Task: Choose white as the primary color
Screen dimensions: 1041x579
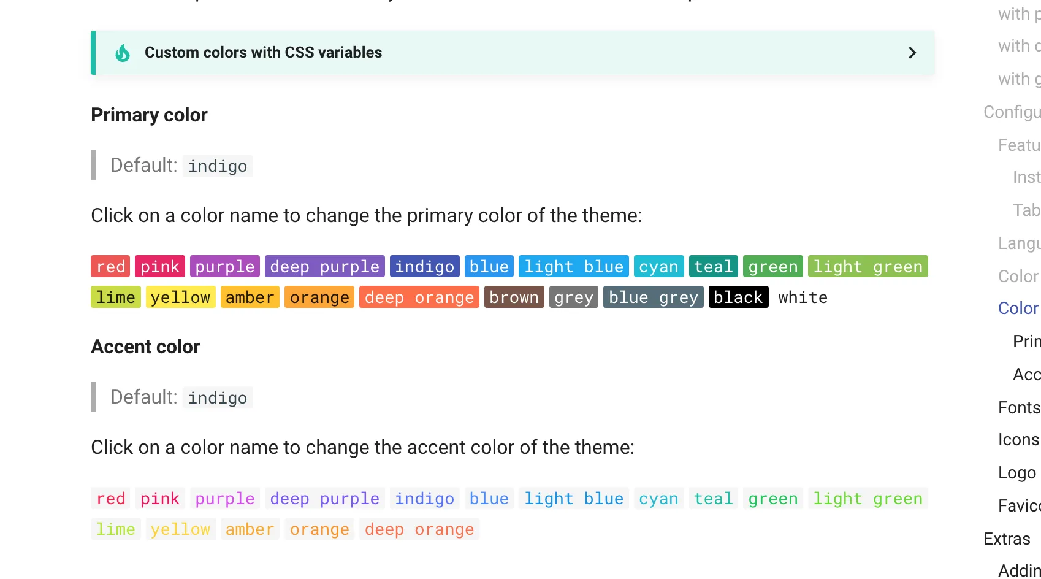Action: [x=803, y=297]
